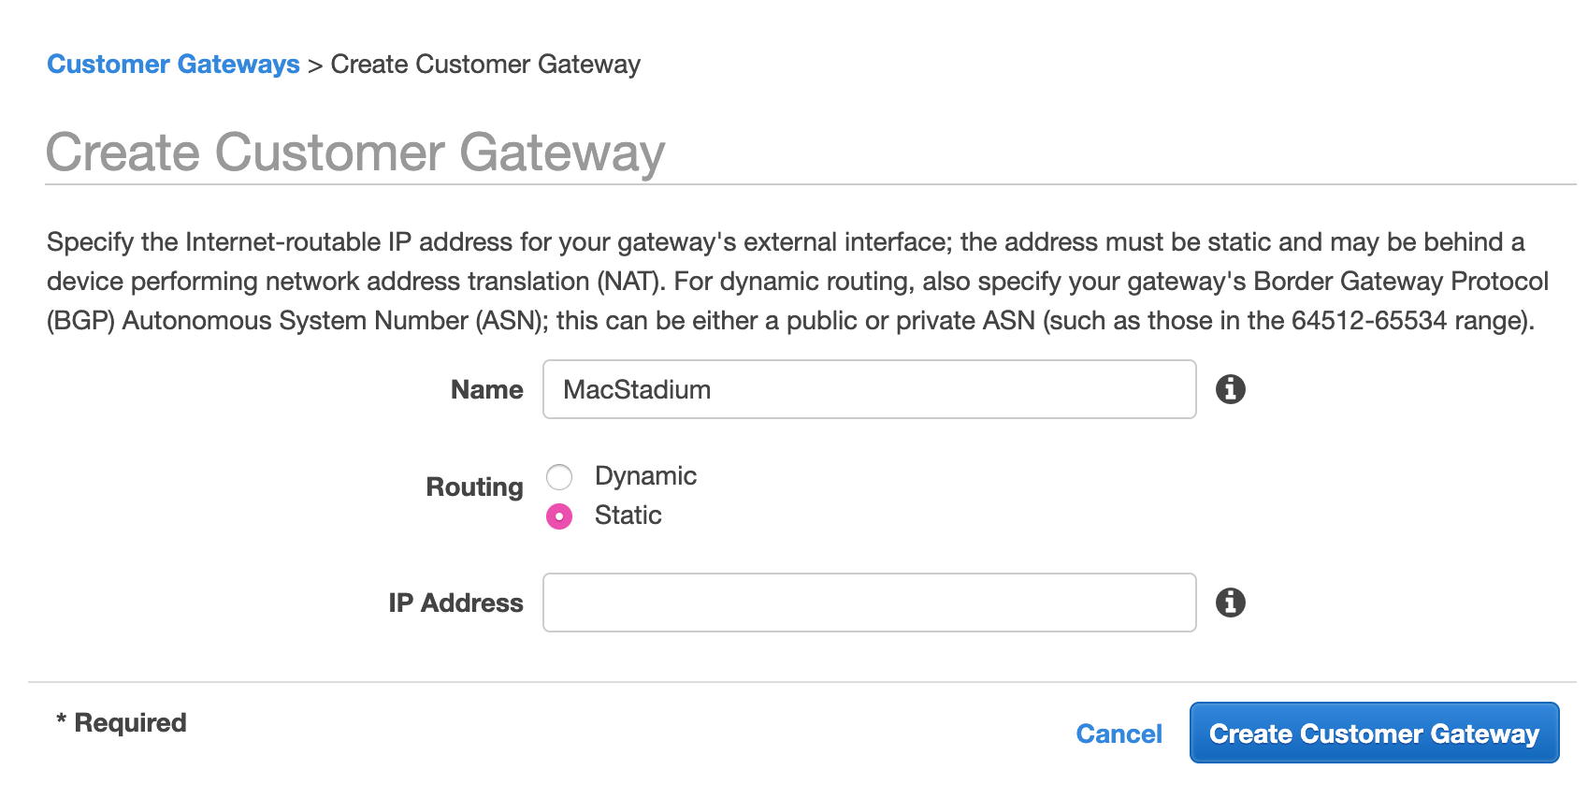Tap the information icon on the IP row
Screen dimensions: 1588x799
coord(1232,602)
